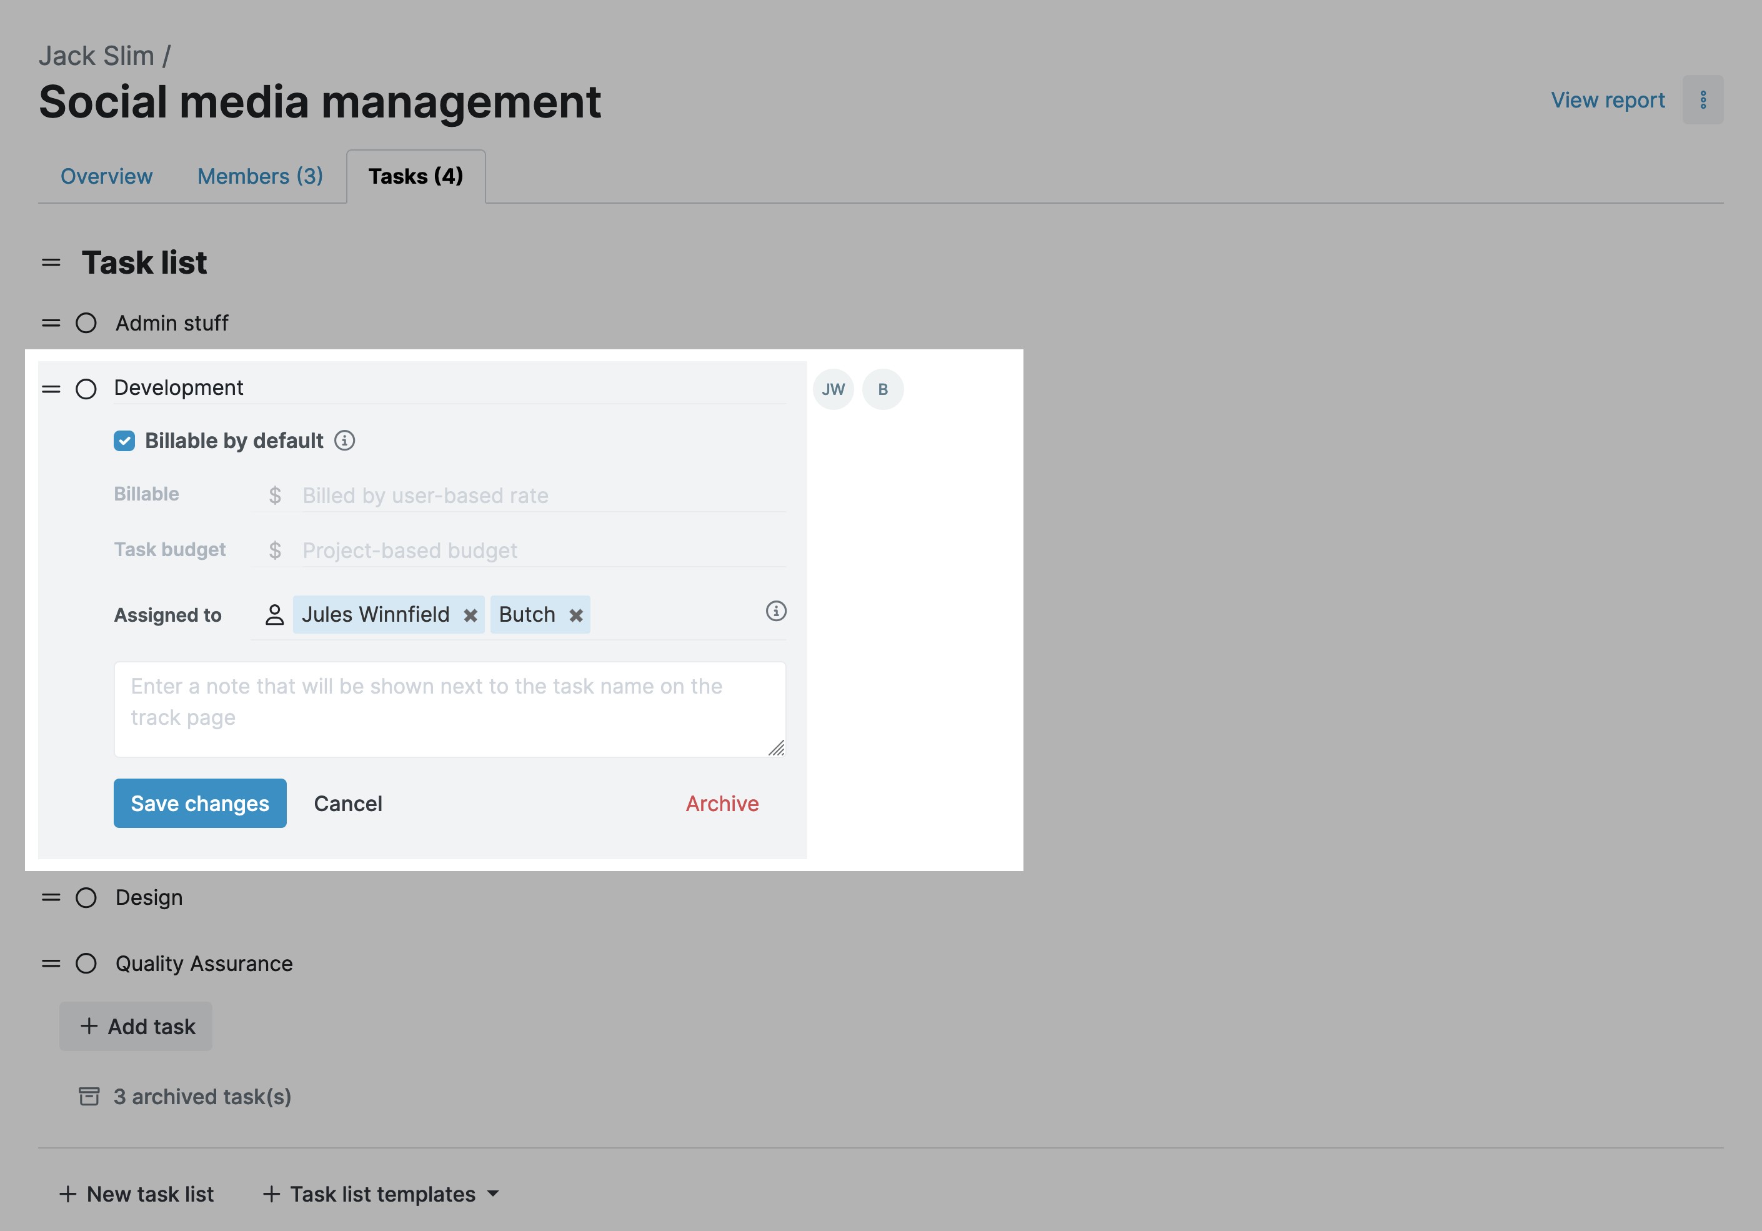Switch to the Overview tab

click(107, 176)
